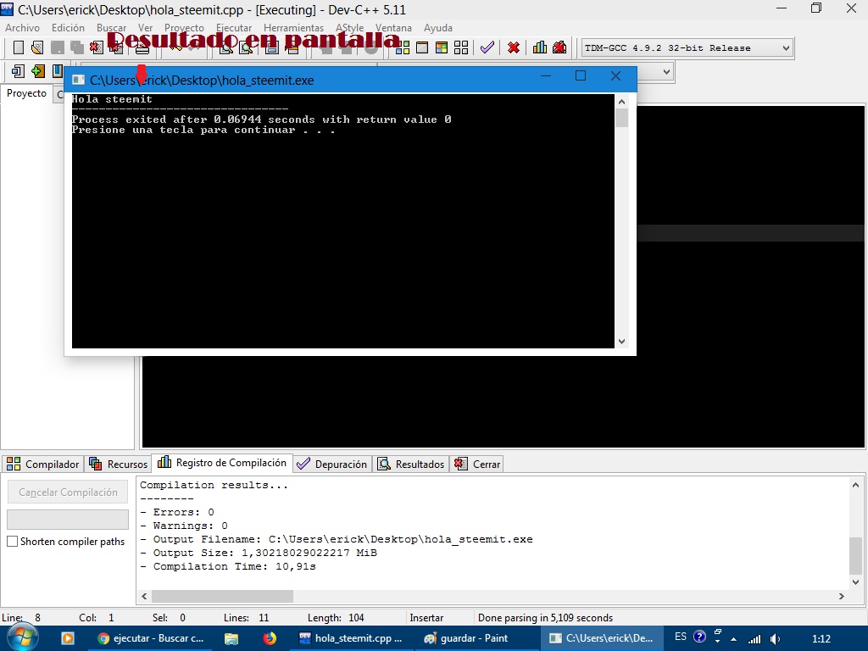
Task: Switch to the Resultados tab
Action: coord(411,464)
